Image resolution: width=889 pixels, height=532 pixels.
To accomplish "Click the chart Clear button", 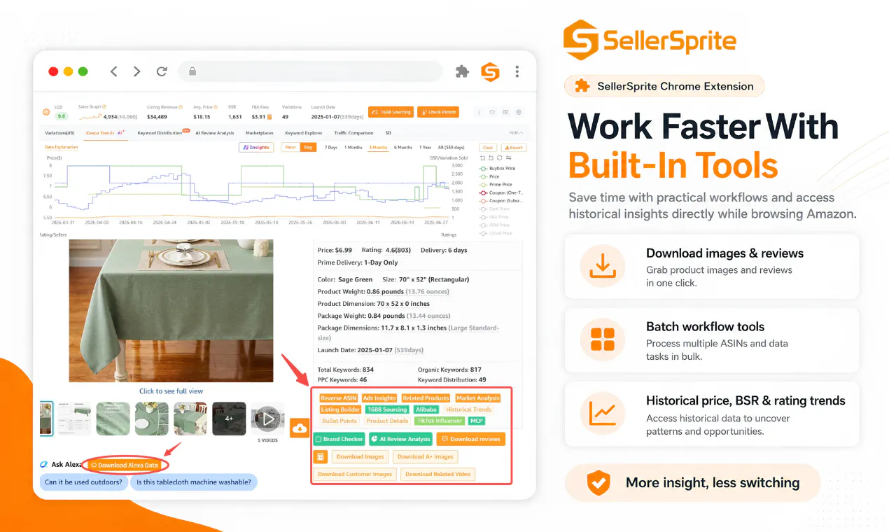I will point(488,148).
